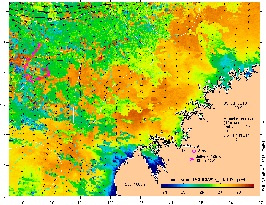Click the longitude axis label 122
Screen dimensions: 266x205
click(x=110, y=203)
